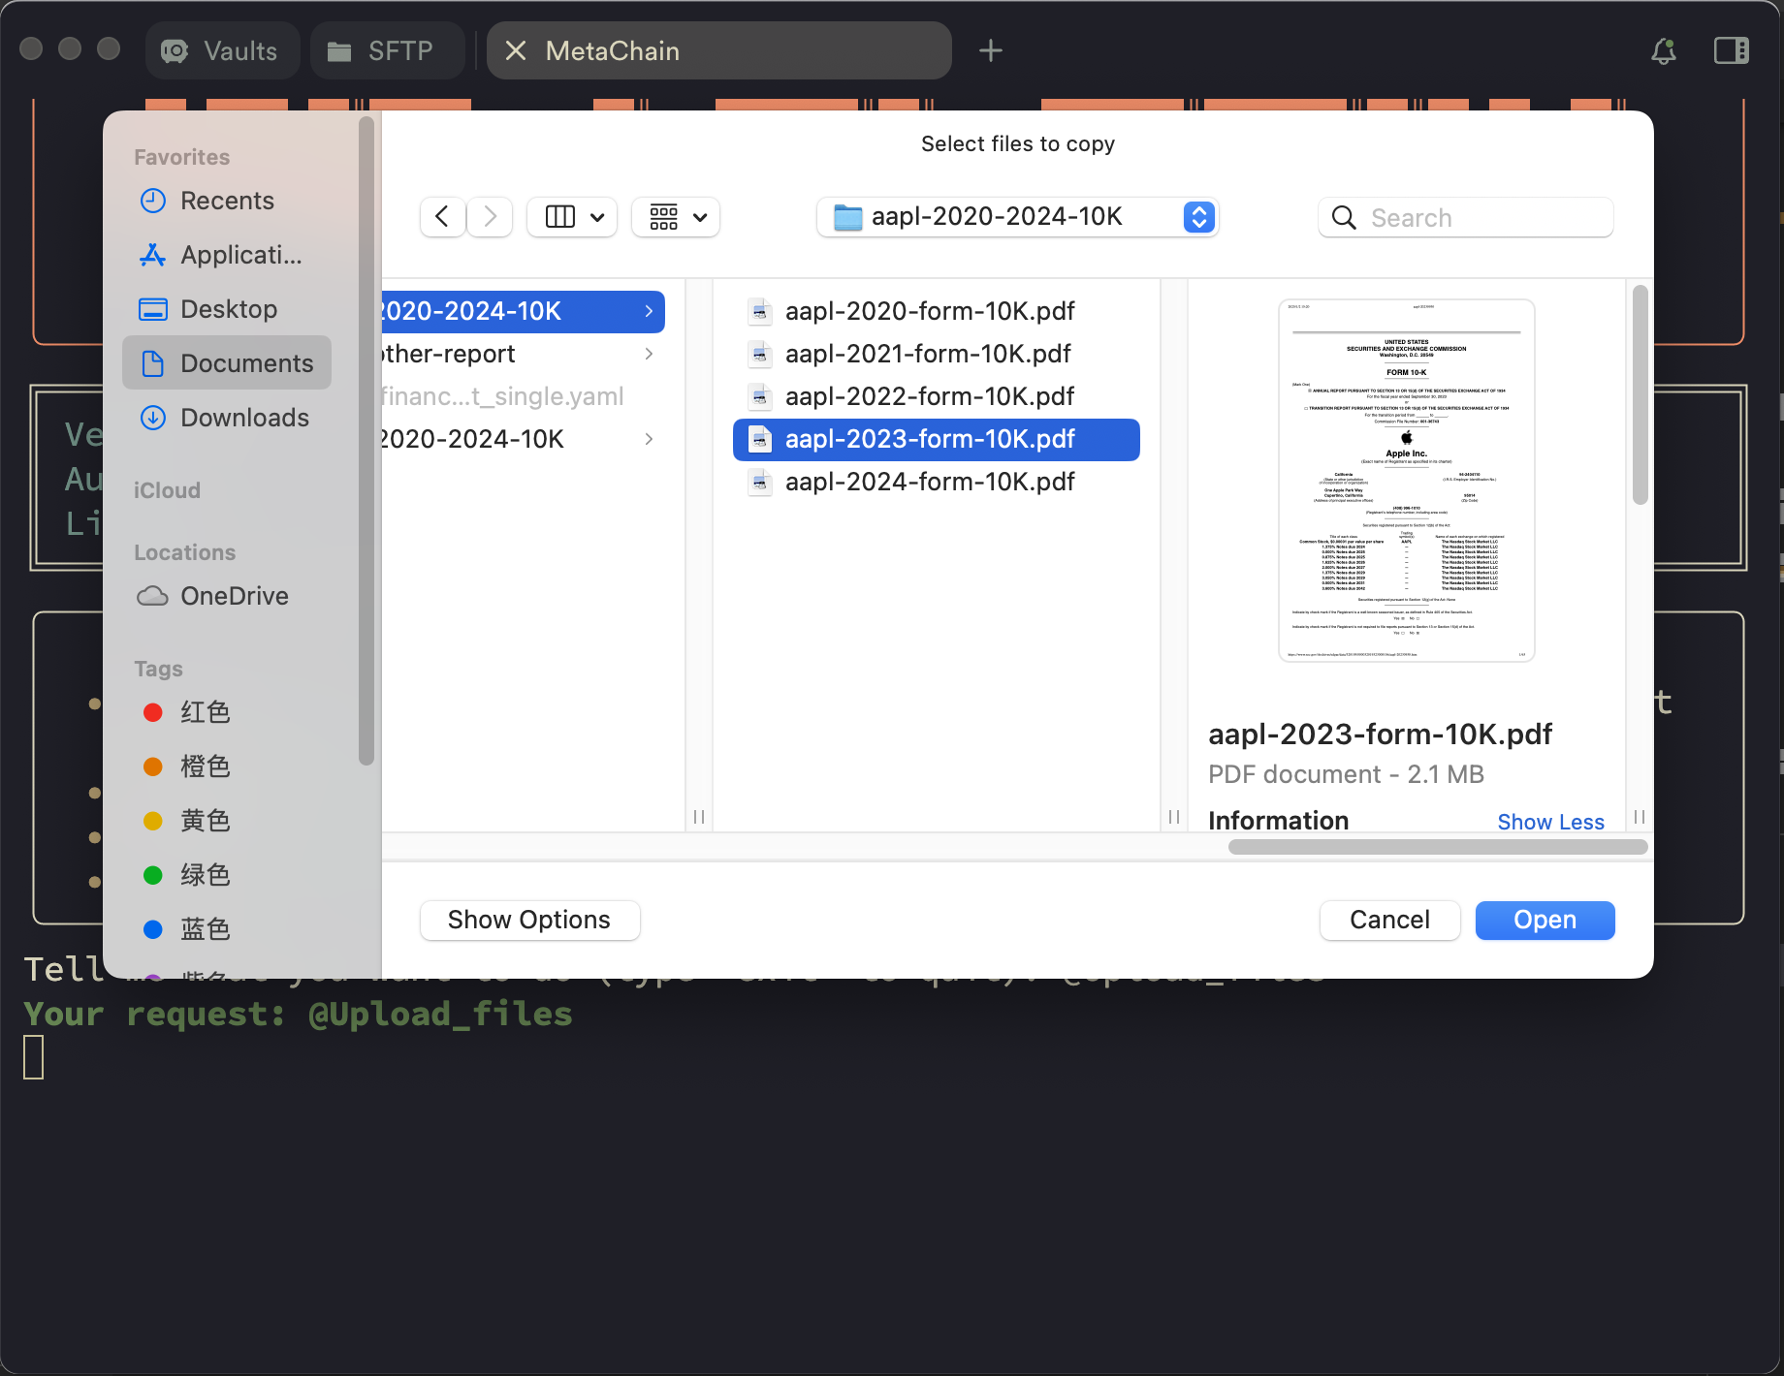Switch to the Vaults tab
Image resolution: width=1784 pixels, height=1376 pixels.
tap(222, 50)
